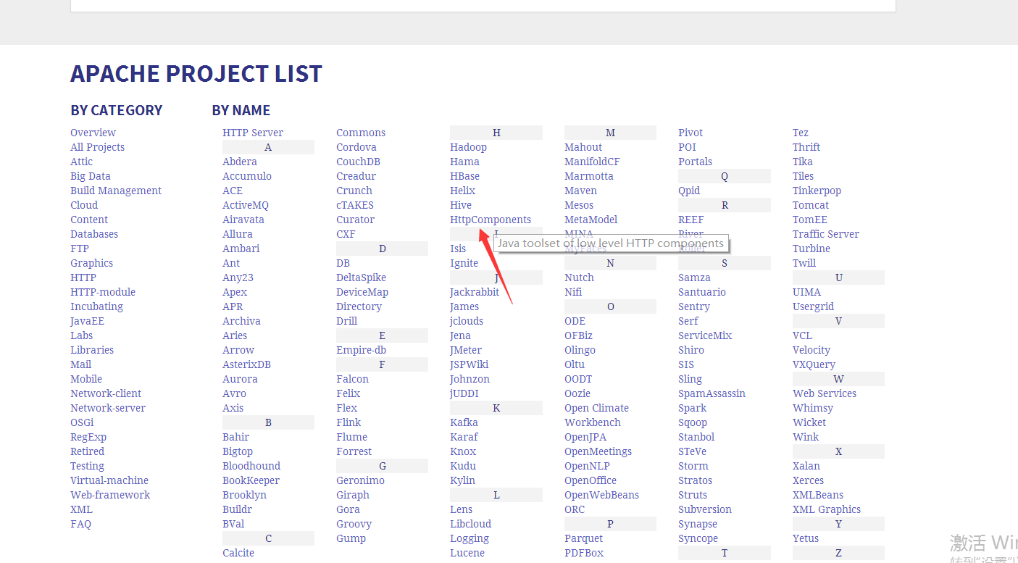The width and height of the screenshot is (1018, 563).
Task: Click the Nutch project link
Action: click(579, 278)
